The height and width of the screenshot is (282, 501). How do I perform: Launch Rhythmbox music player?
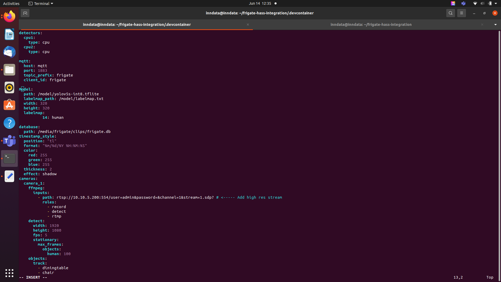[9, 87]
